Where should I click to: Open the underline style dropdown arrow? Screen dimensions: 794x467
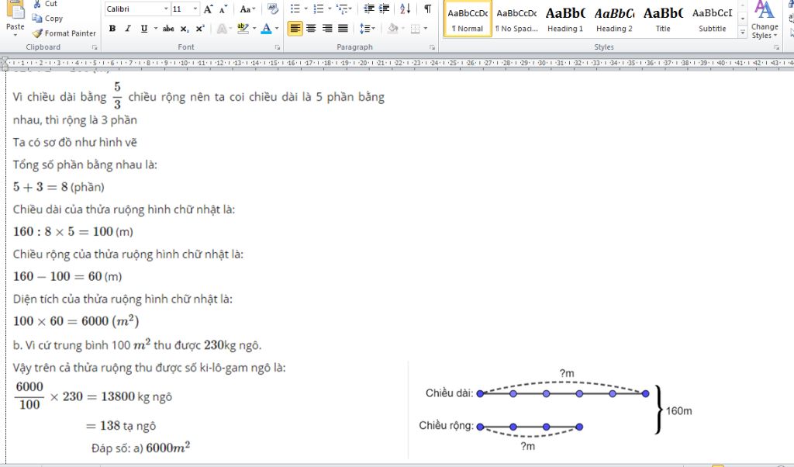(155, 29)
